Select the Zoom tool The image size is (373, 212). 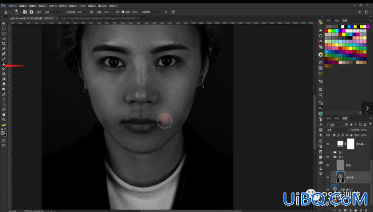click(x=4, y=119)
